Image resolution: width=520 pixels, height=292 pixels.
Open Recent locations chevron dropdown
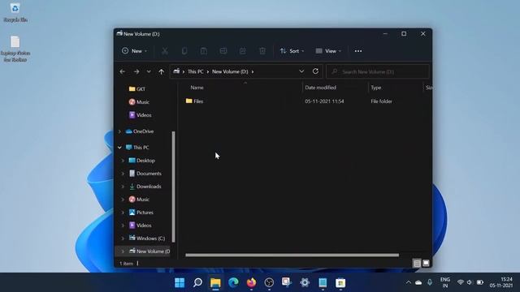coord(149,71)
